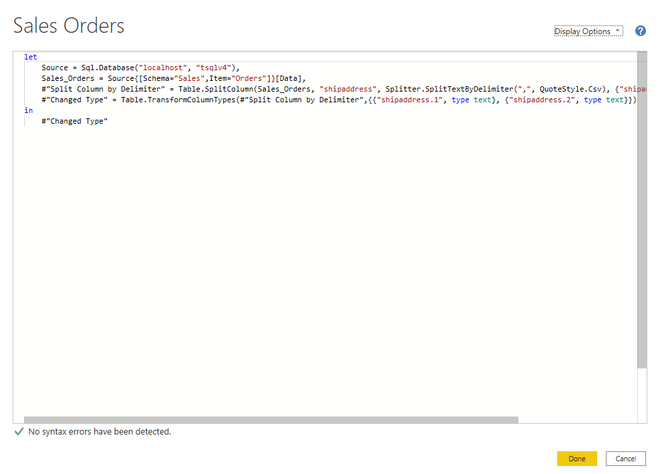Click the let keyword in the editor

click(30, 57)
